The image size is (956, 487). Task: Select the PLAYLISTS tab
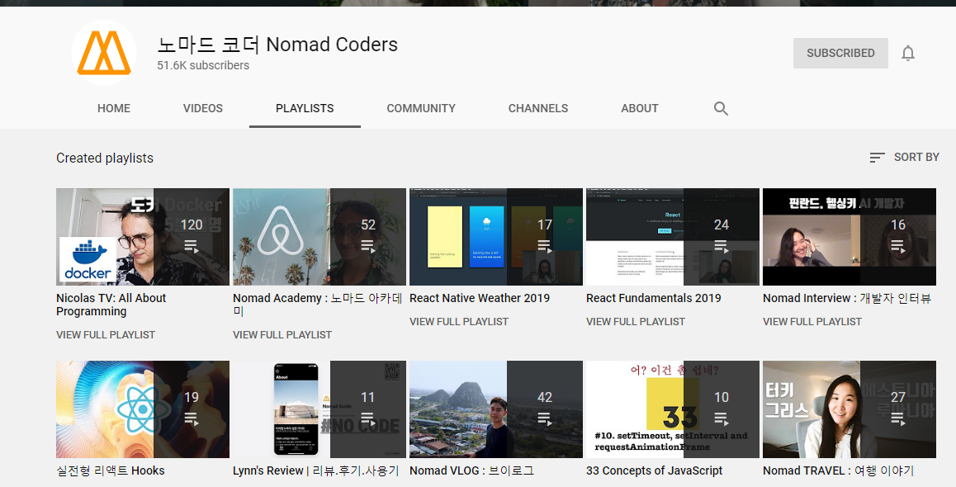pyautogui.click(x=305, y=108)
